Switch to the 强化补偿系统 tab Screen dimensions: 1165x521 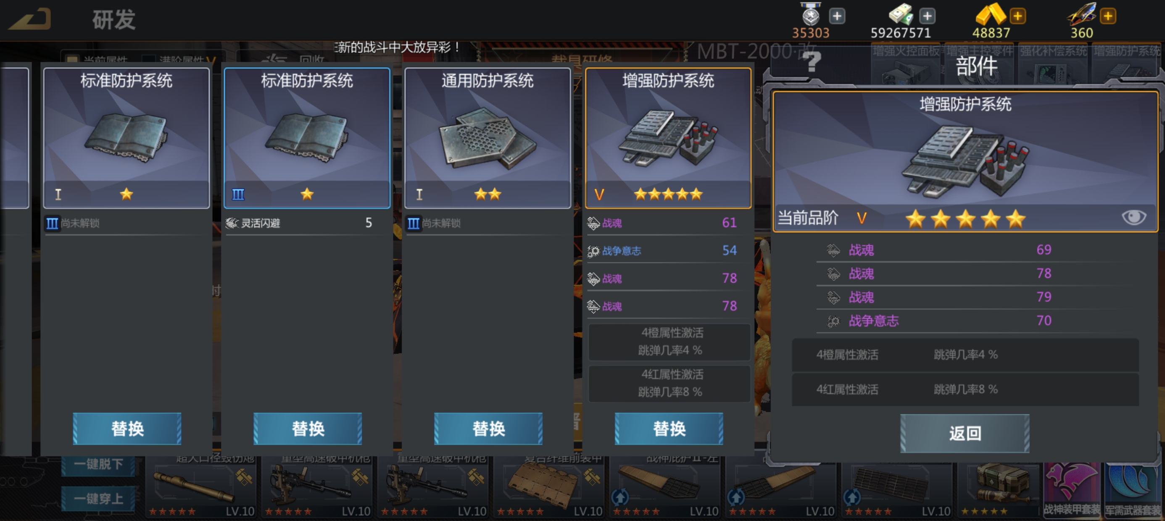click(1053, 63)
